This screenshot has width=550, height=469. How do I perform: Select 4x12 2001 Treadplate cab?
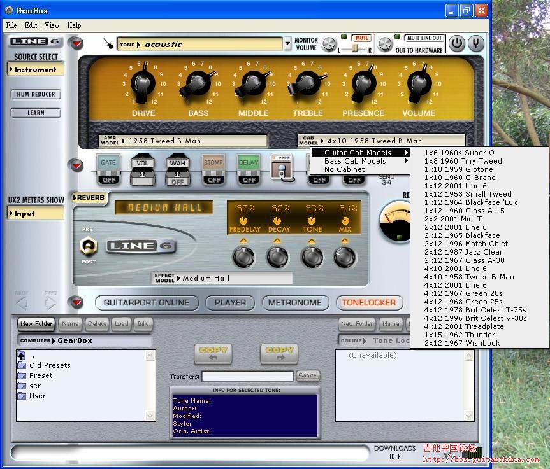point(479,326)
